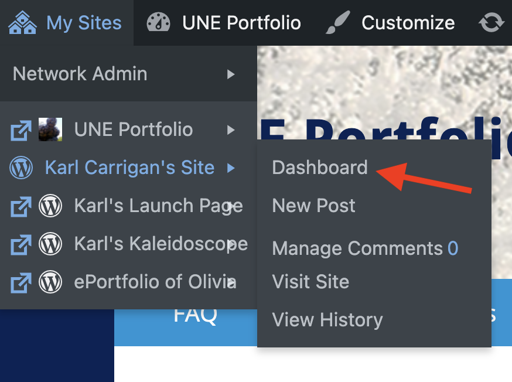This screenshot has width=512, height=382.
Task: Choose Visit Site from the submenu
Action: point(310,282)
